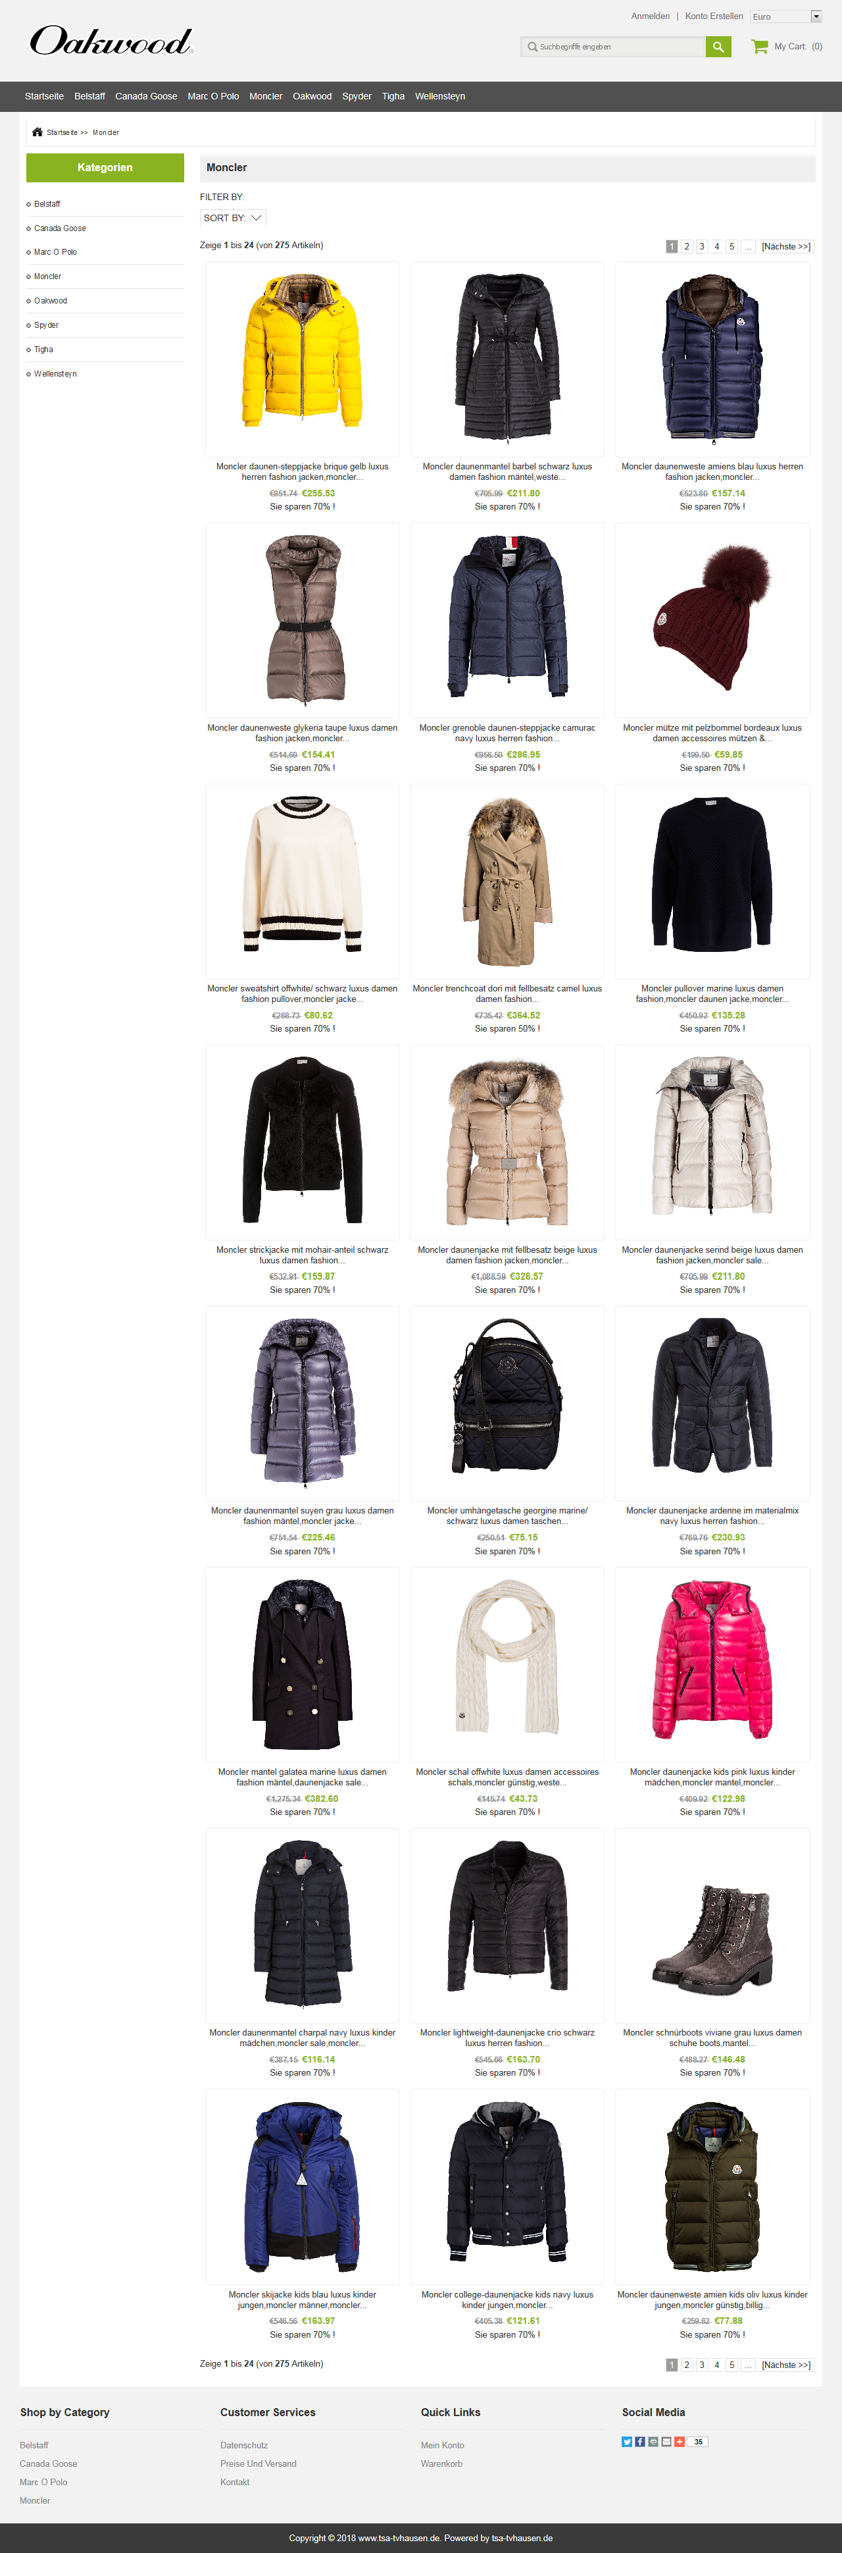Viewport: 842px width, 2553px height.
Task: Select Spyder in the Kategorien sidebar
Action: click(x=47, y=325)
